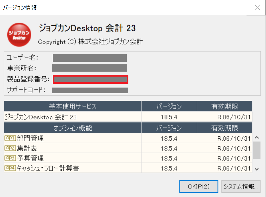
Task: Click the op4 badge beside キャッシュ・フロー計算書
Action: (10, 168)
